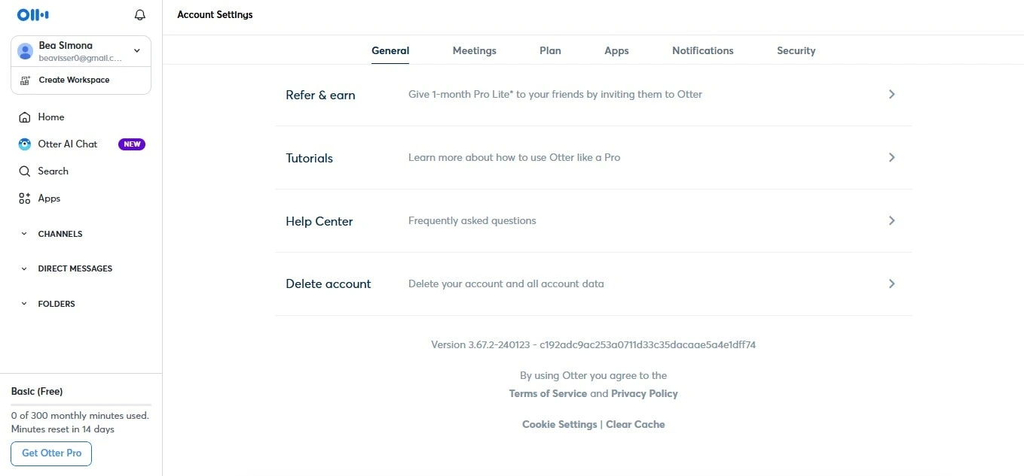Click 'Frequently asked questions' description

click(x=472, y=221)
